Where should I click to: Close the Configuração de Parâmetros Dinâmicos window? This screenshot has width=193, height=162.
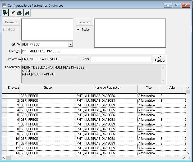click(186, 5)
